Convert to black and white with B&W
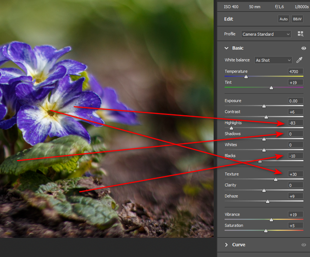310x257 pixels. click(297, 19)
